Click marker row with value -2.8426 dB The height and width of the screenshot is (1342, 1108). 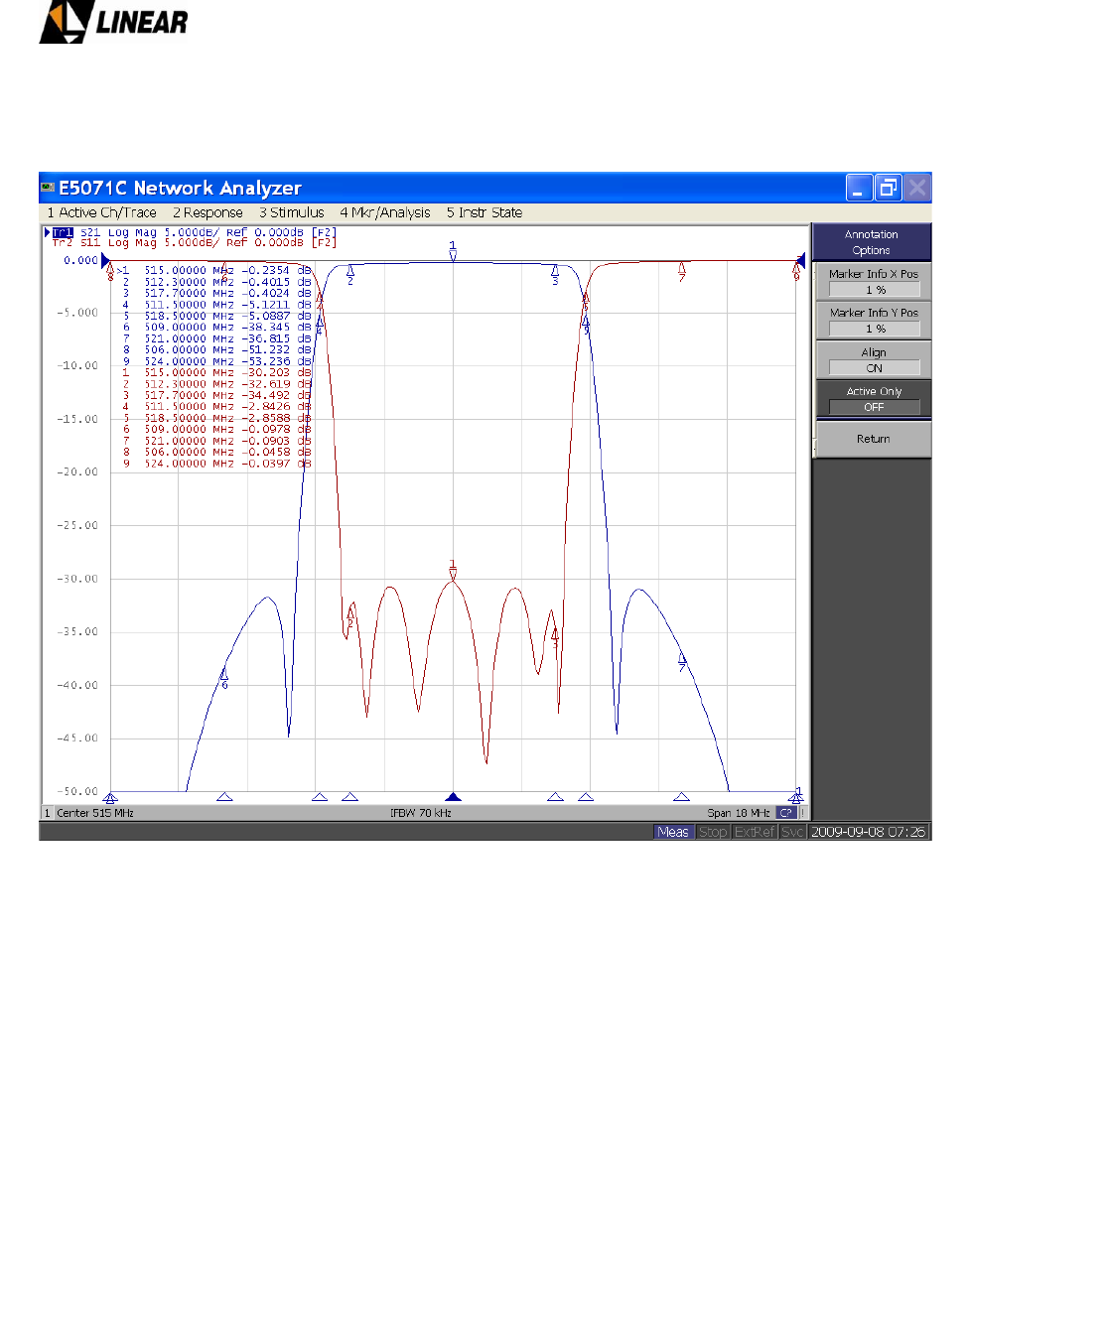pos(214,407)
